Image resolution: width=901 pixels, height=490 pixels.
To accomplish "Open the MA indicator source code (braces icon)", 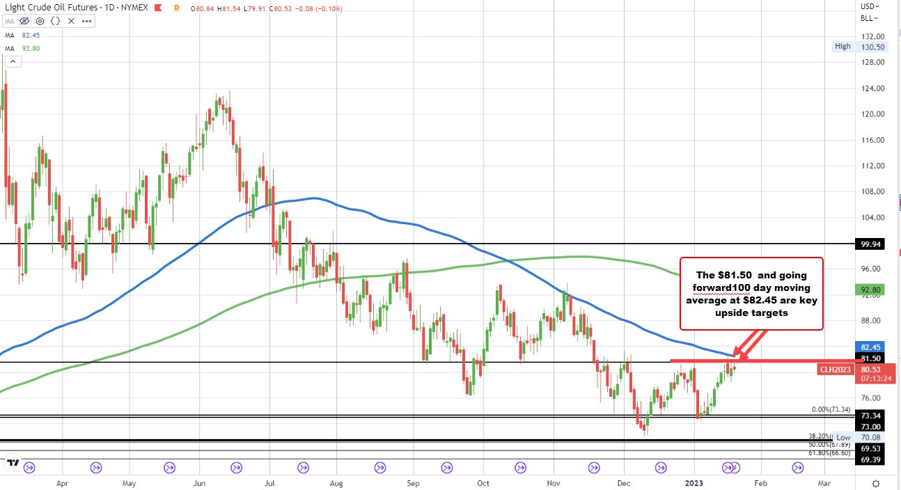I will pos(56,21).
